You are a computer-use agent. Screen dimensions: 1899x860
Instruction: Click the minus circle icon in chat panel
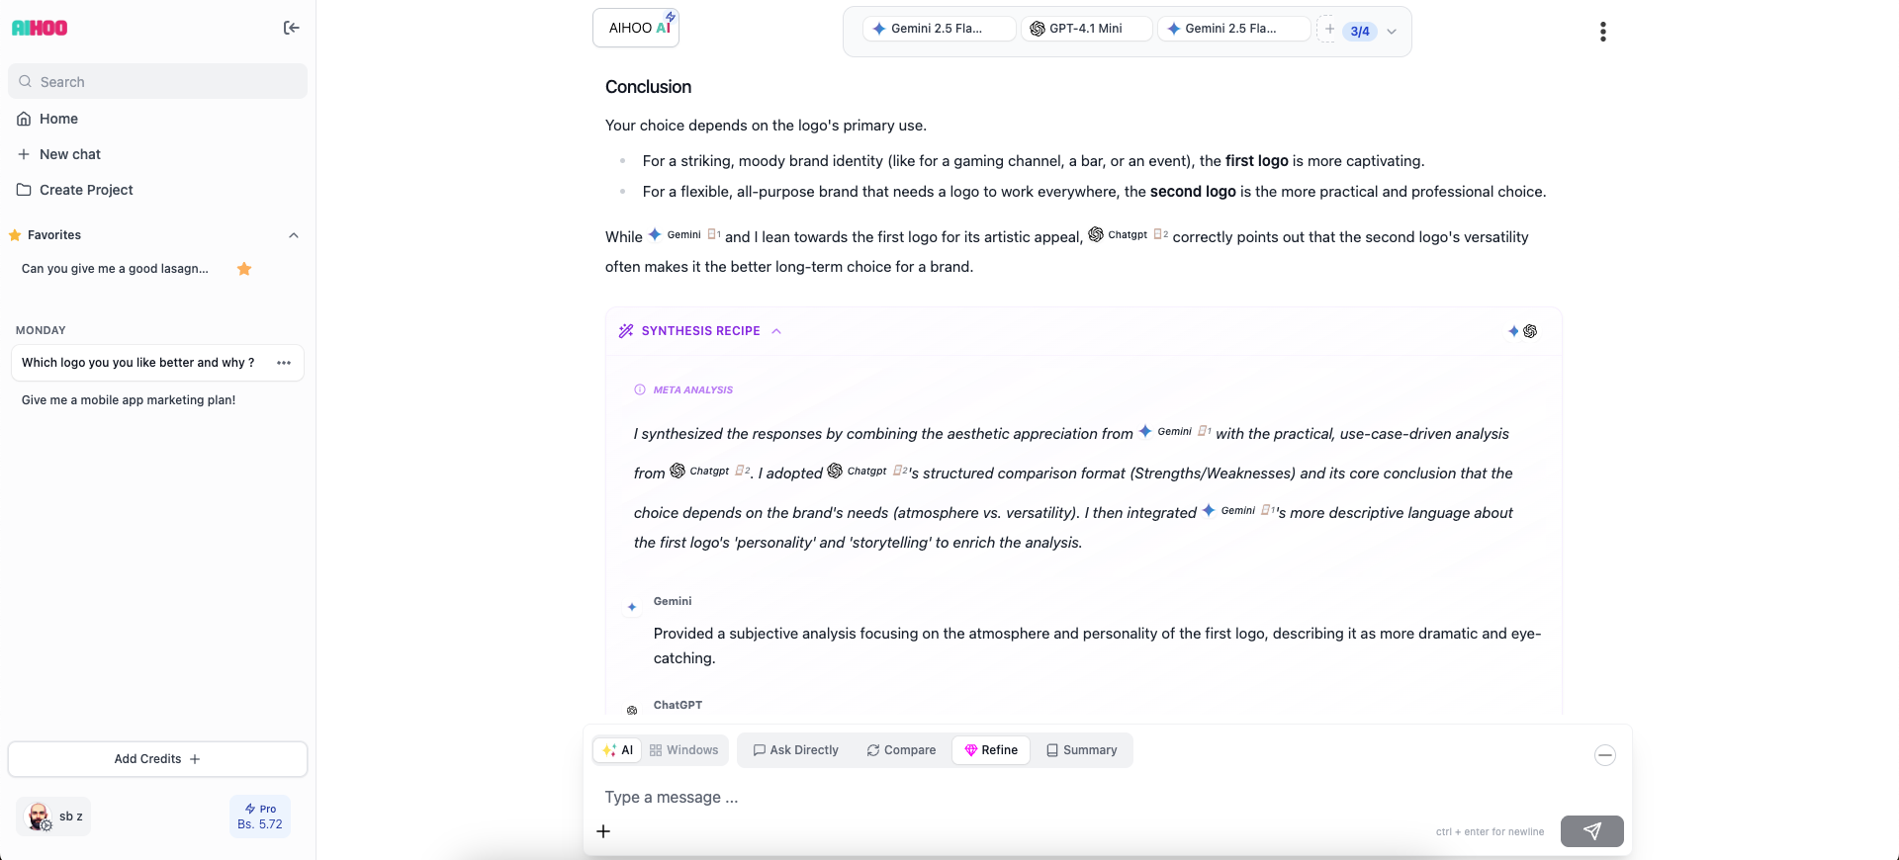click(x=1604, y=755)
